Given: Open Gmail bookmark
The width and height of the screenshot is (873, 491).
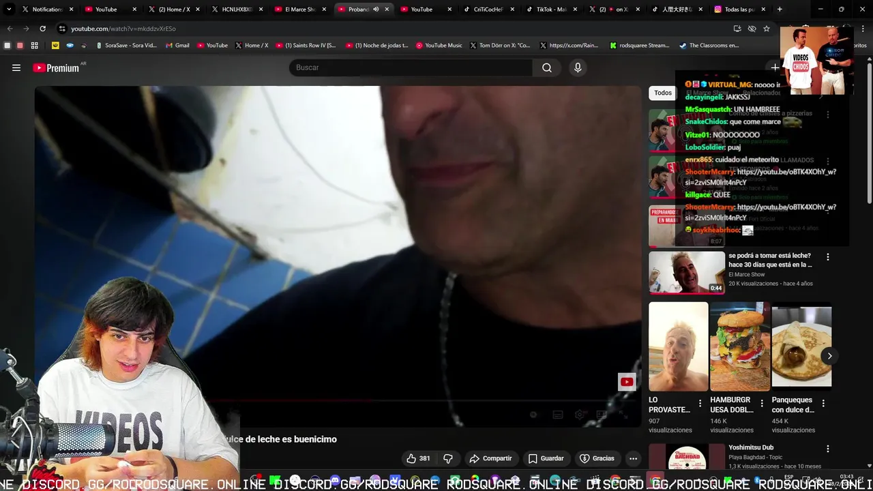Looking at the screenshot, I should click(x=177, y=46).
